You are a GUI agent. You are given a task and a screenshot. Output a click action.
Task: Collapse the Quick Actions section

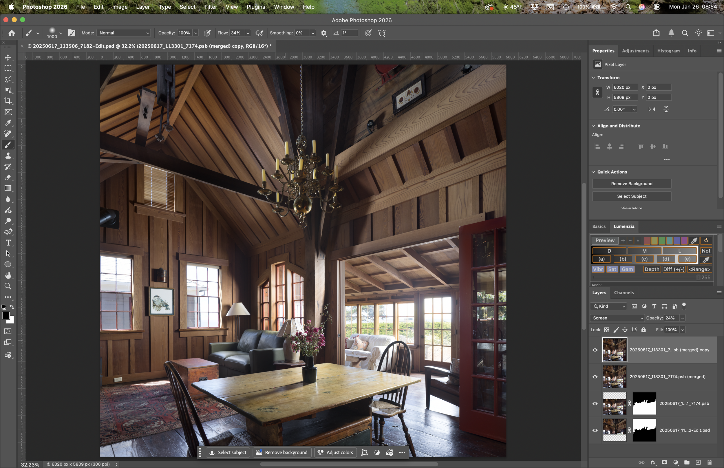pyautogui.click(x=593, y=172)
